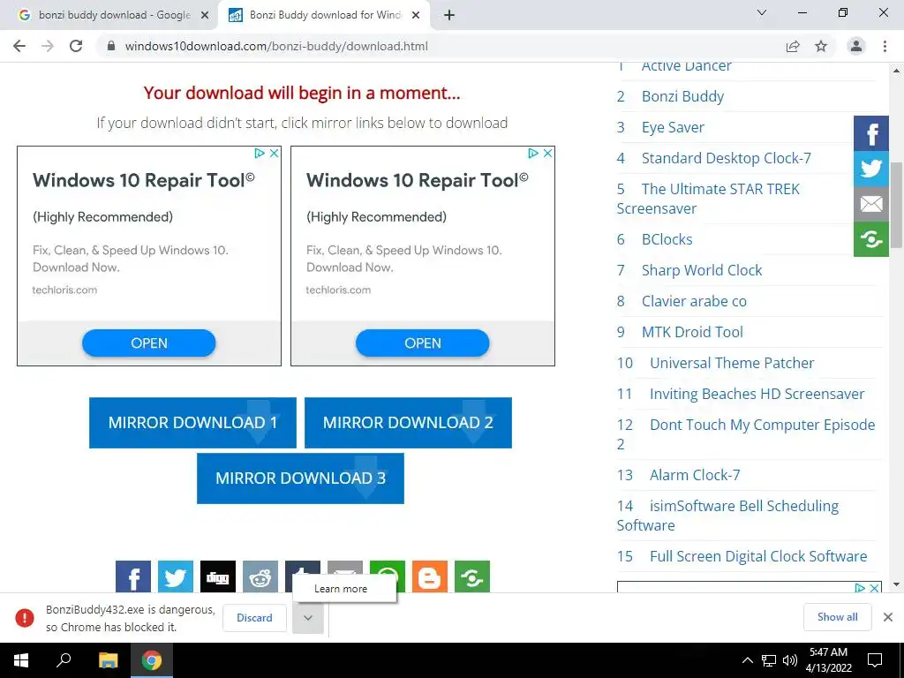The width and height of the screenshot is (904, 678).
Task: Switch to the bonzi buddy download Google tab
Action: click(115, 15)
